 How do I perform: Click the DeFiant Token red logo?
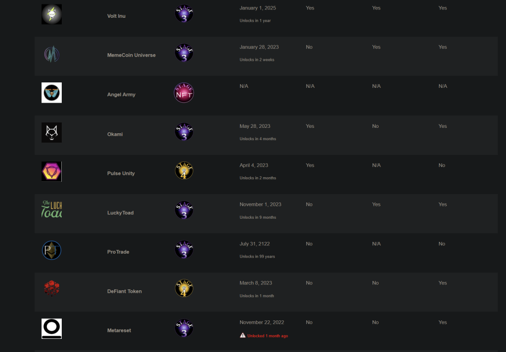[x=51, y=289]
